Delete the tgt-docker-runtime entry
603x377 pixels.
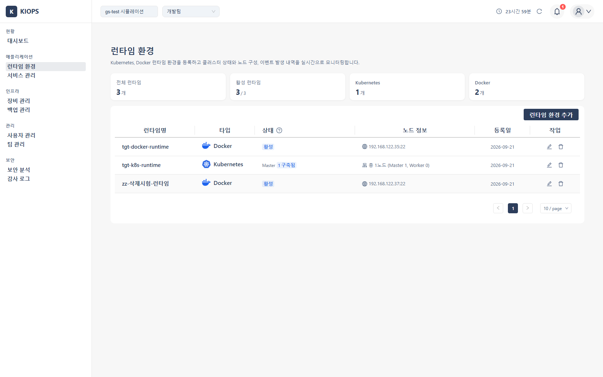[x=561, y=147]
